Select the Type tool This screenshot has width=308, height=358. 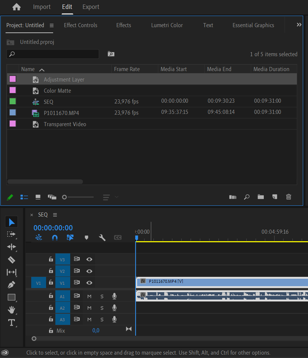coord(12,322)
